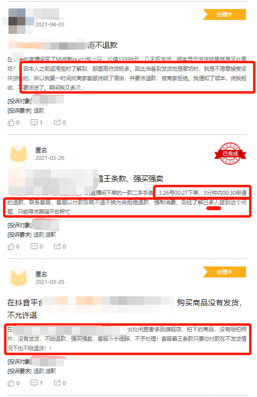Click the 处理中 badge on first complaint
Screen dimensions: 257x397
click(x=224, y=14)
